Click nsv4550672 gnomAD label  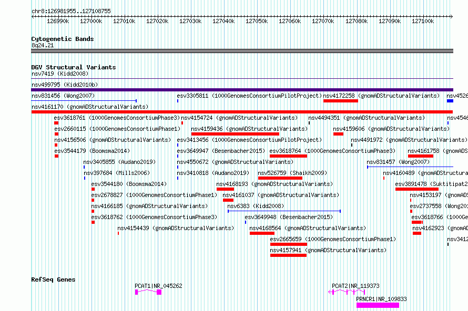(x=235, y=162)
